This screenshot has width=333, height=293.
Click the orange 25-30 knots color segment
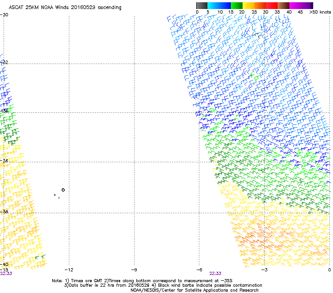click(x=260, y=5)
